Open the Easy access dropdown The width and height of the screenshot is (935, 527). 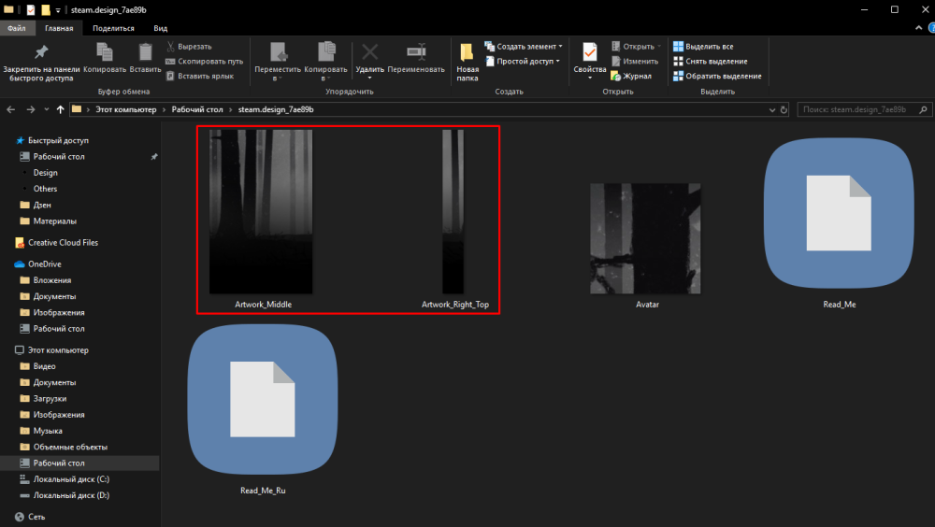[x=557, y=61]
